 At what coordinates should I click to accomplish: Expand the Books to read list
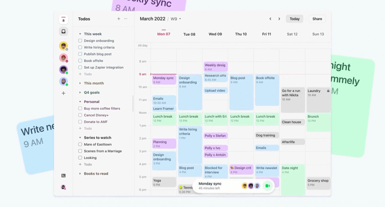80,174
